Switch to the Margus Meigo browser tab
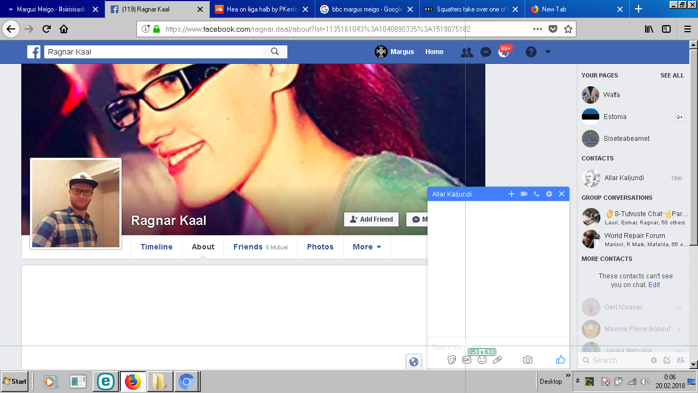The height and width of the screenshot is (393, 698). click(x=53, y=9)
